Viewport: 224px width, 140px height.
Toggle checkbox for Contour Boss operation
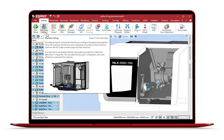click(x=58, y=96)
